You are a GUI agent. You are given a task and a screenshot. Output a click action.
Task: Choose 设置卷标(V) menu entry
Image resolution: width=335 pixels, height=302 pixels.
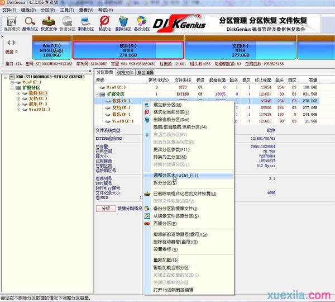(189, 249)
